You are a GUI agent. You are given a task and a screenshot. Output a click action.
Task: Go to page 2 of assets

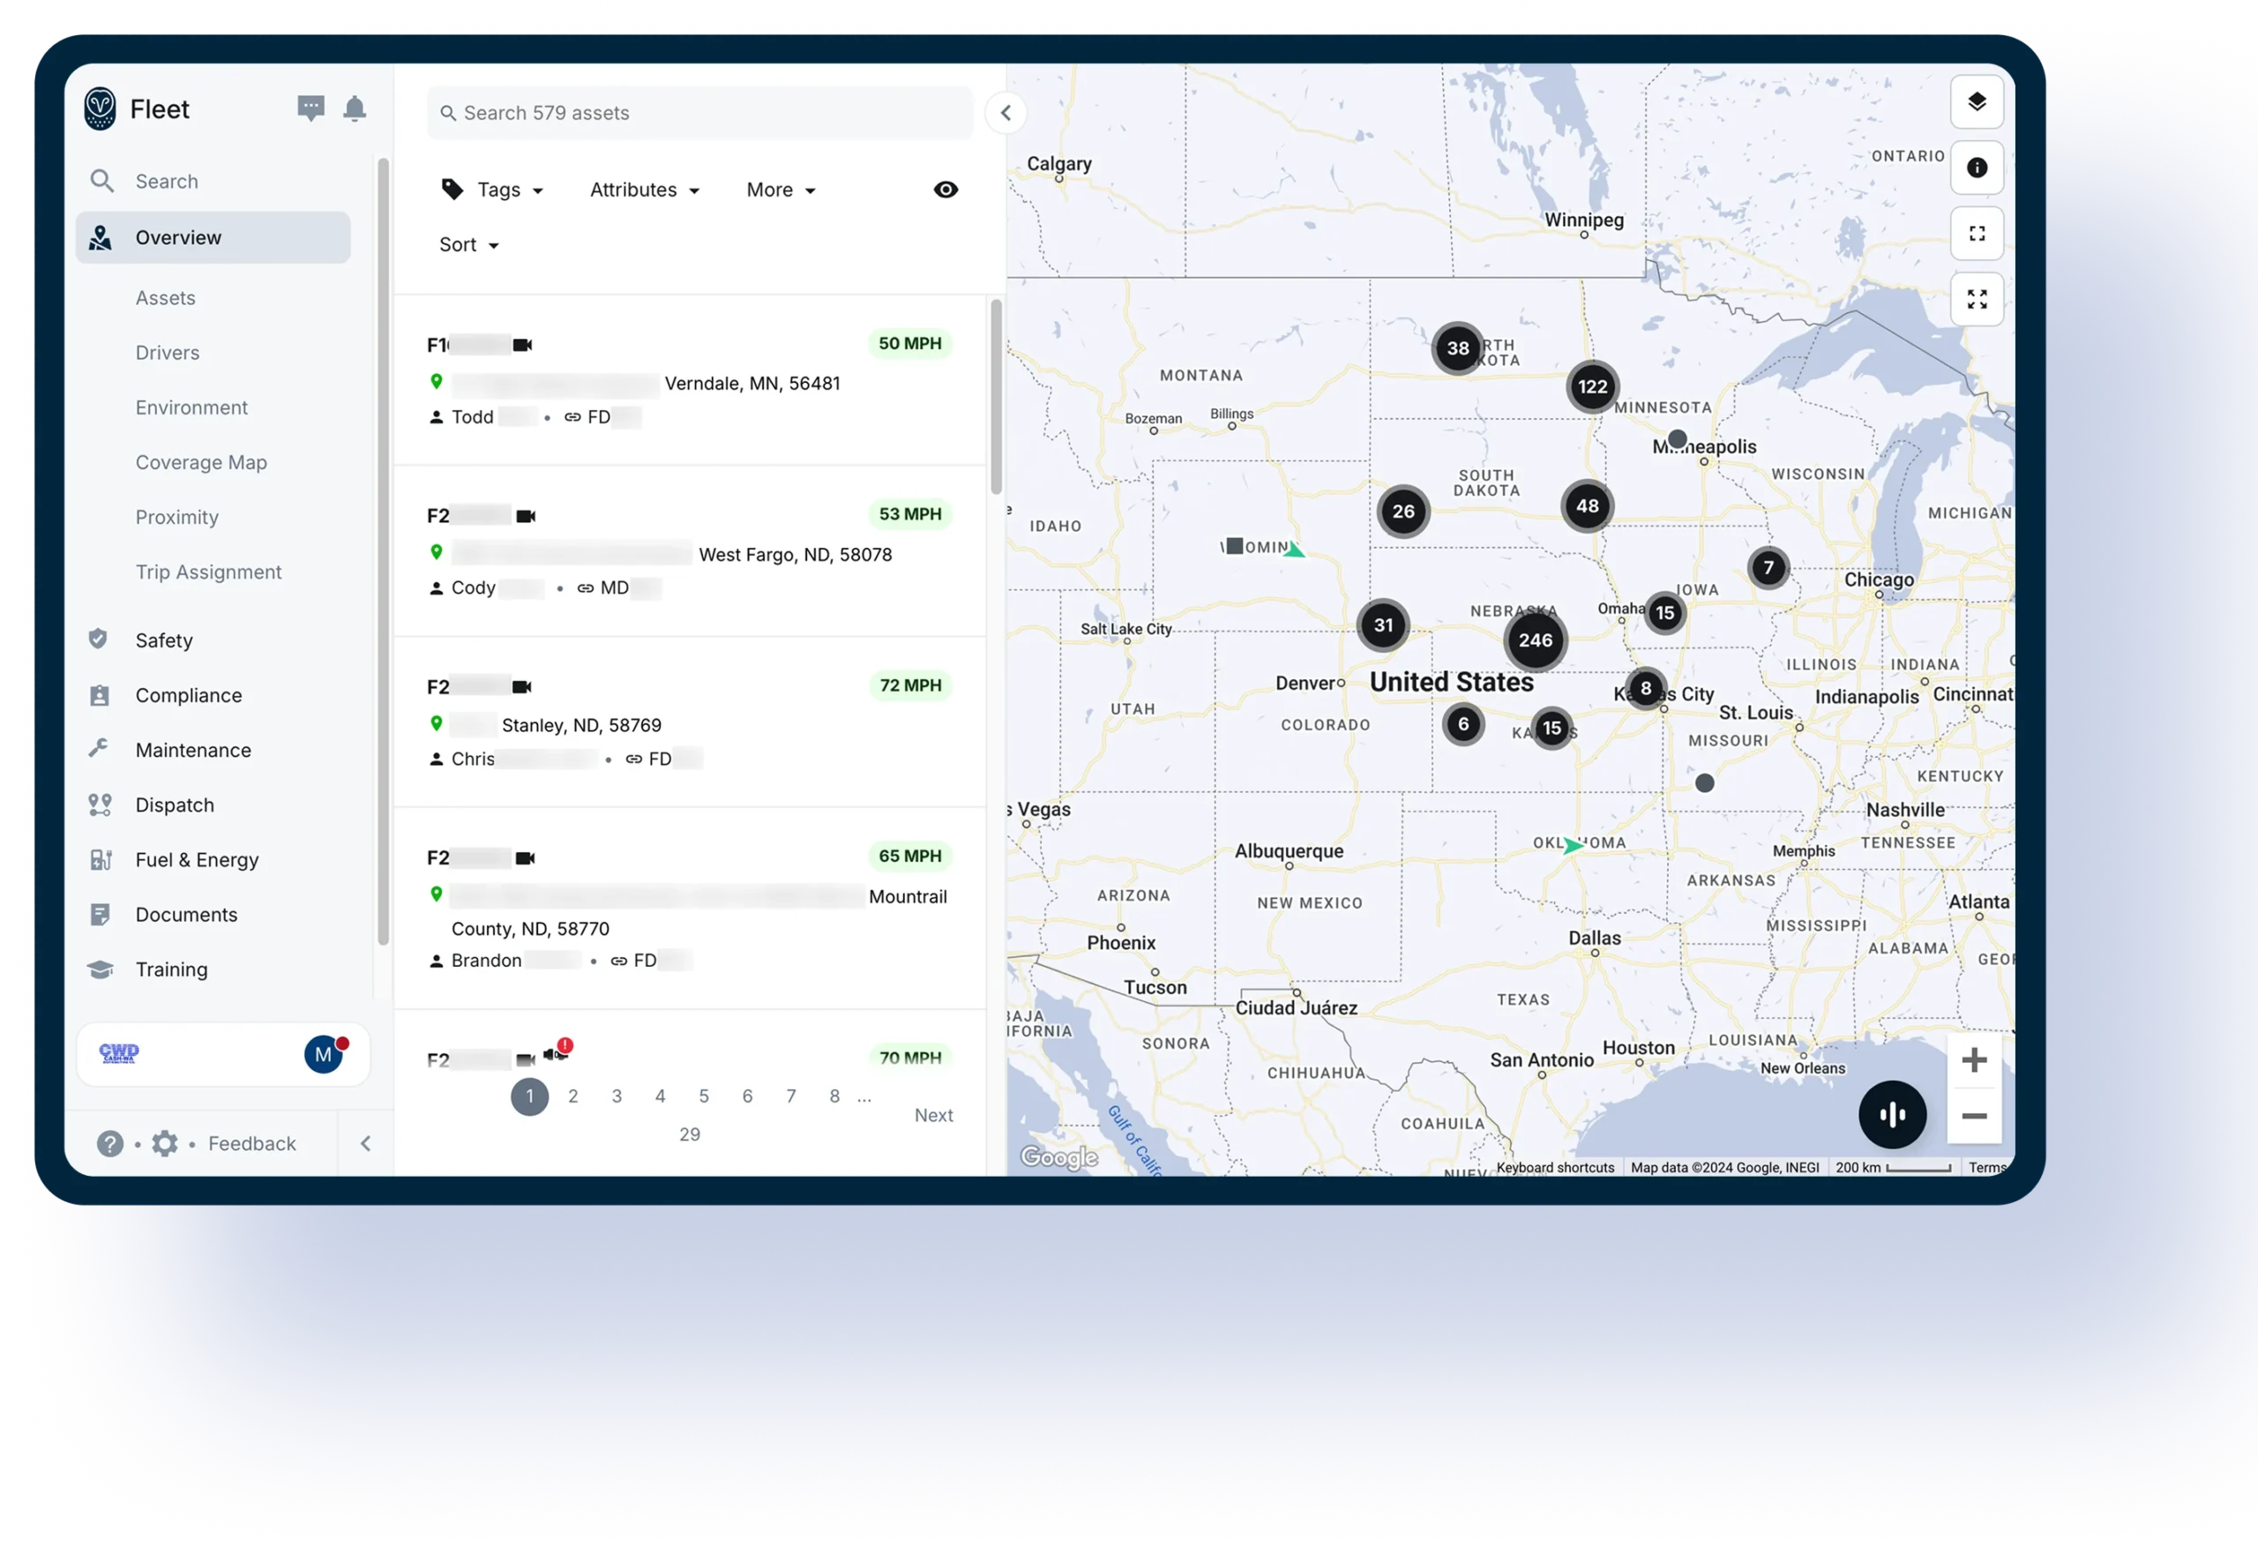click(x=573, y=1097)
